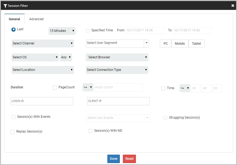Switch to the Advanced tab
Viewport: 237px width, 165px height.
[37, 19]
